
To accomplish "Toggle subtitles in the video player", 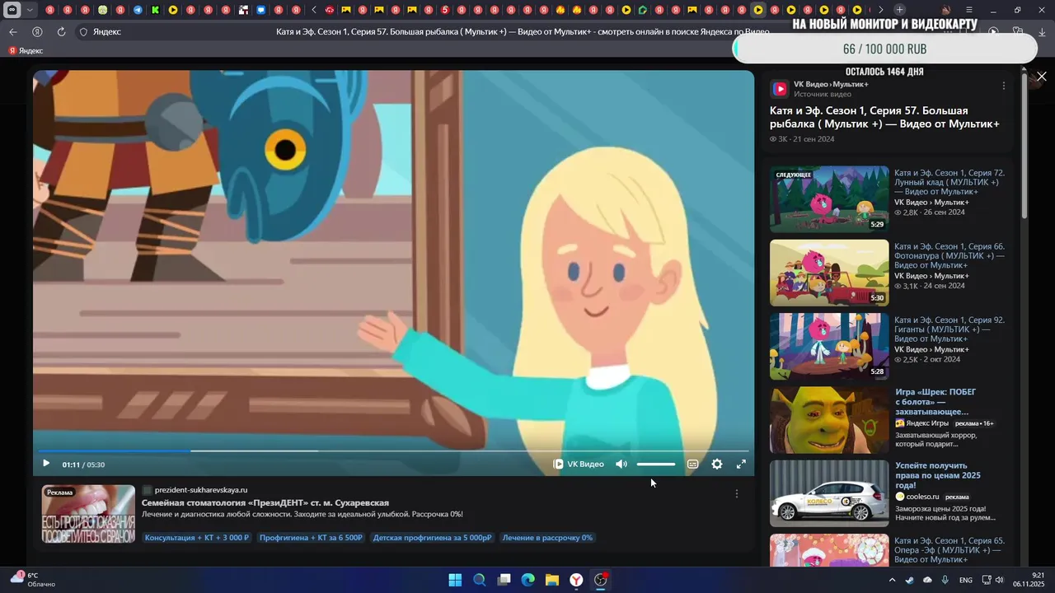I will point(693,464).
